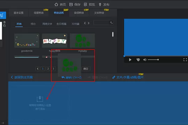This screenshot has height=125, width=188.
Task: Show more categories with right chevron
Action: (89, 23)
